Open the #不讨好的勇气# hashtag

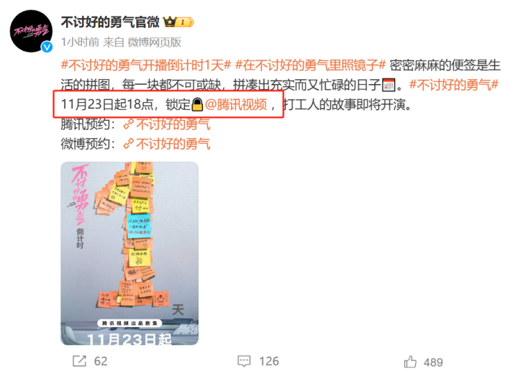pos(453,85)
